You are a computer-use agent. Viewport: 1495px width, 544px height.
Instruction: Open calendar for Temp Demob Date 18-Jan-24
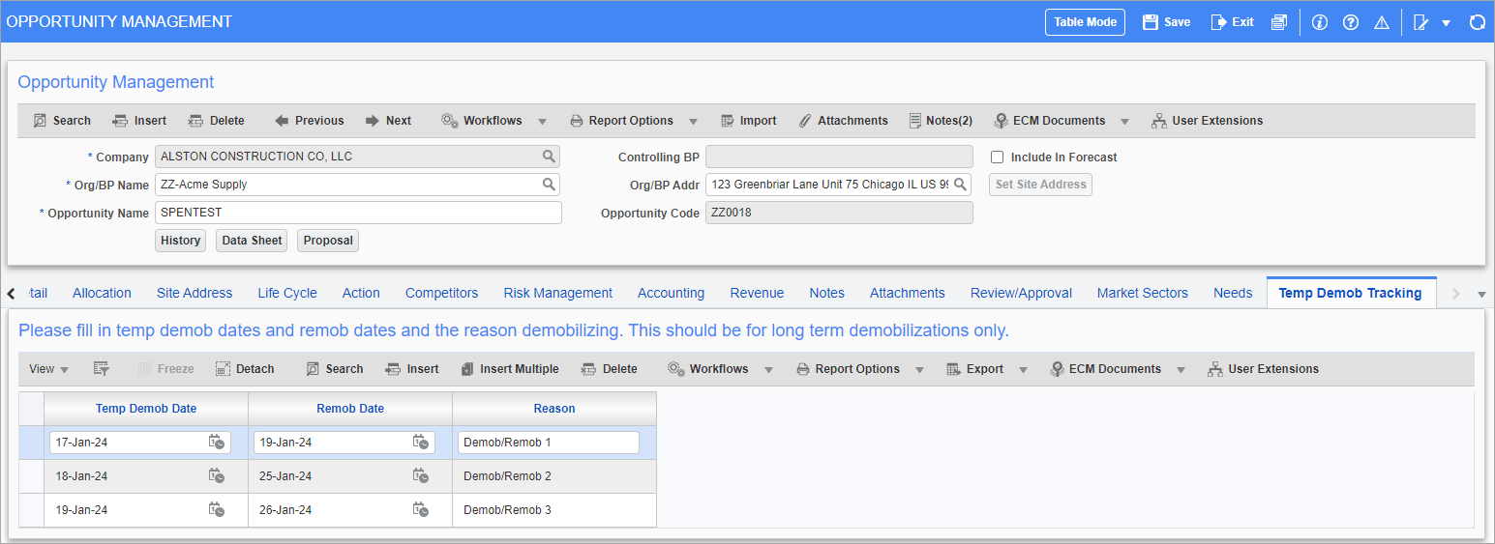click(x=216, y=475)
